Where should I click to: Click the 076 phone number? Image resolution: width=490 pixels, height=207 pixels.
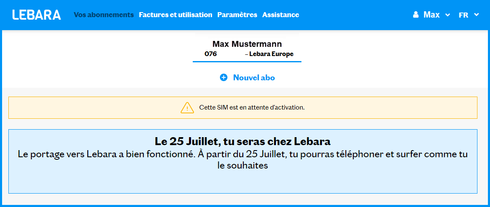click(x=211, y=54)
